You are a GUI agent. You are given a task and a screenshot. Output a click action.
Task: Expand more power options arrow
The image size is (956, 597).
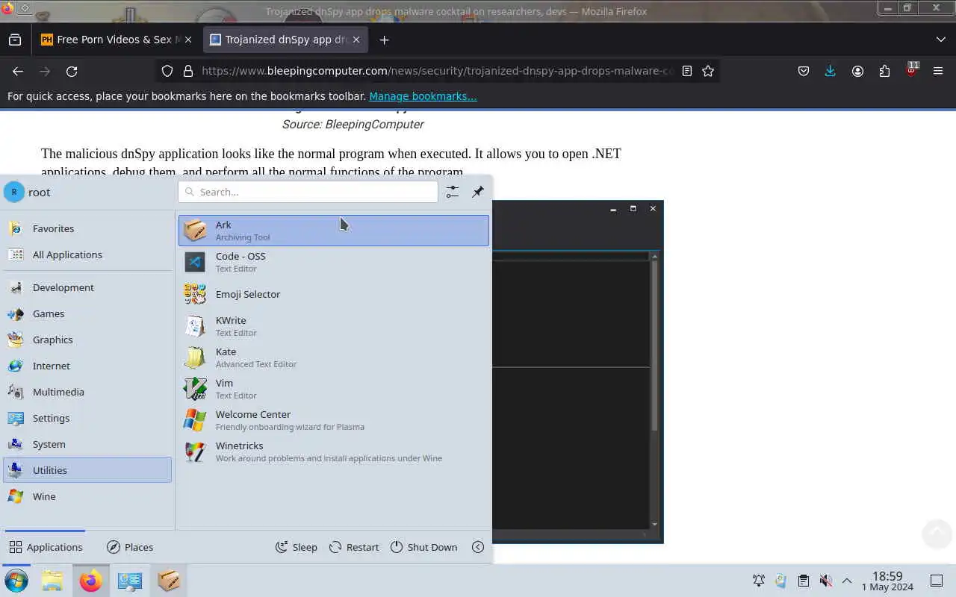478,547
